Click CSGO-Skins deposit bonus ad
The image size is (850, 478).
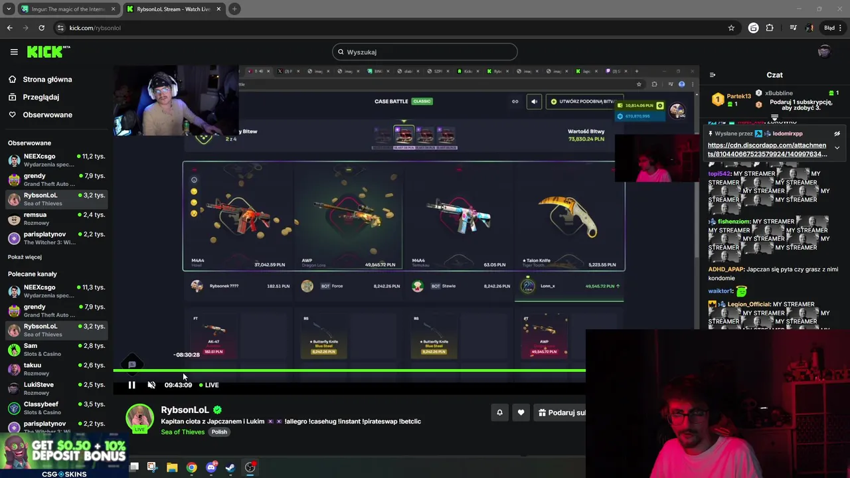[64, 455]
